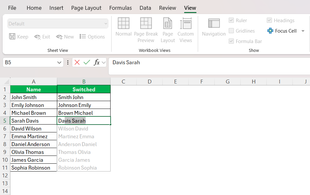Open the Navigation pane
The image size is (310, 195).
coord(214,27)
